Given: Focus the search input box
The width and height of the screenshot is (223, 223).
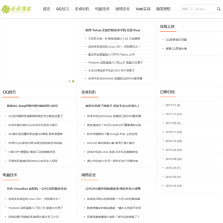Looking at the screenshot, I should (x=198, y=9).
